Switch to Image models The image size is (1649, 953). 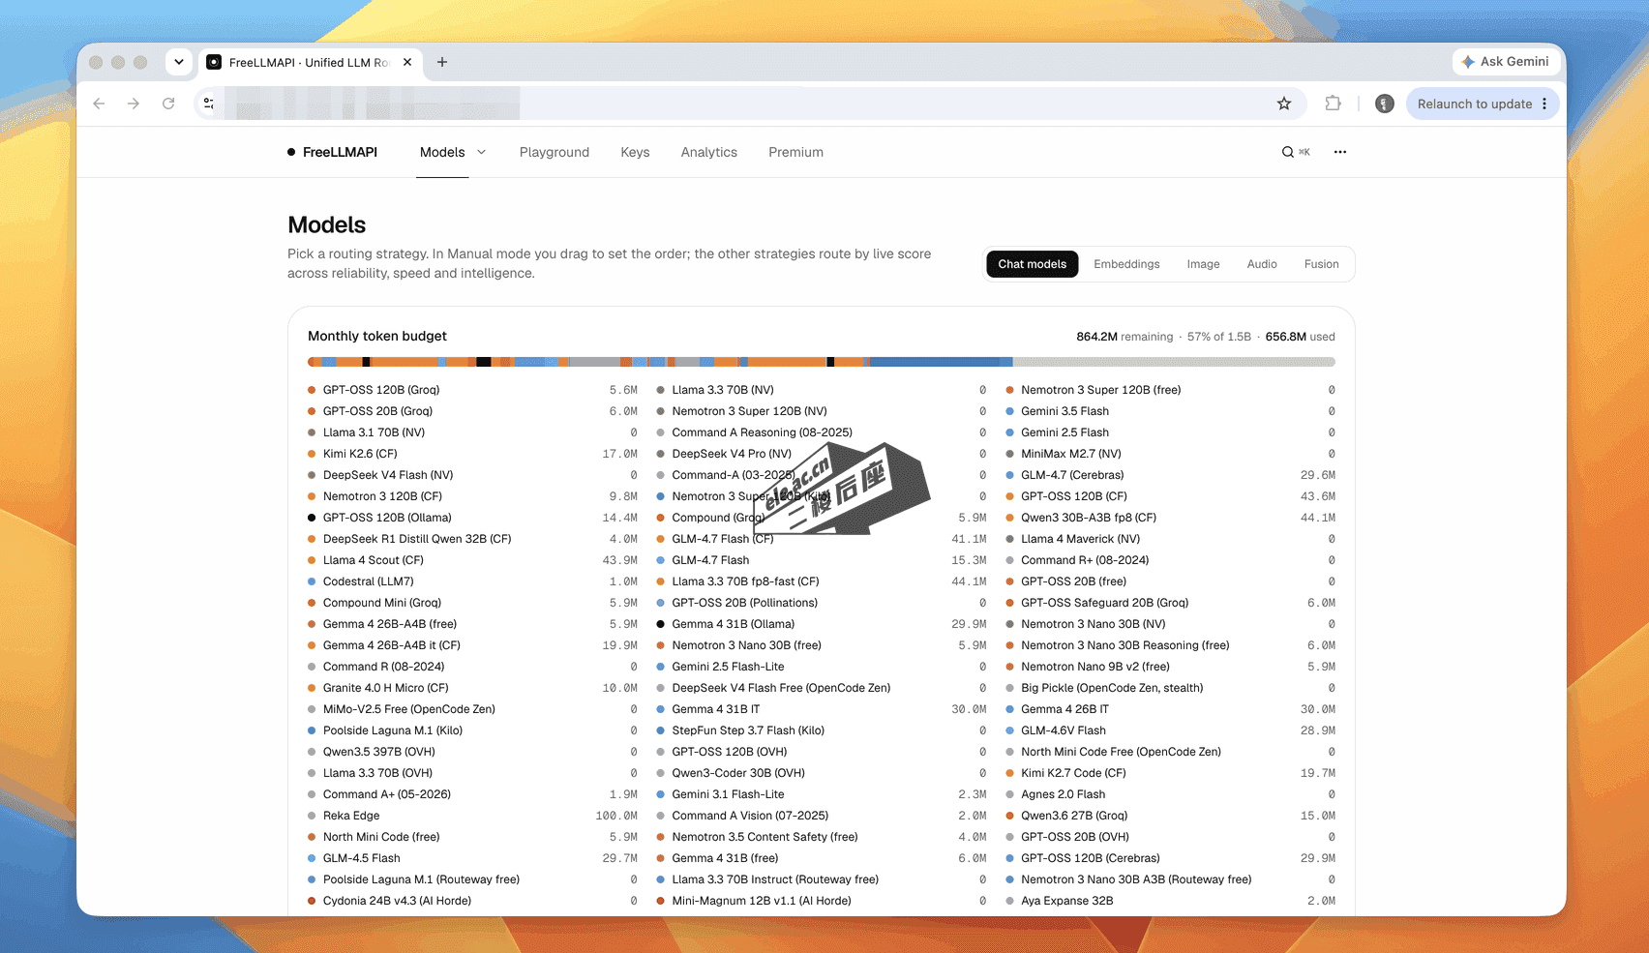click(1203, 264)
